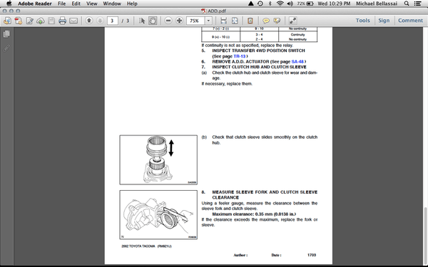The width and height of the screenshot is (428, 267).
Task: Zoom in with plus button
Action: (x=179, y=21)
